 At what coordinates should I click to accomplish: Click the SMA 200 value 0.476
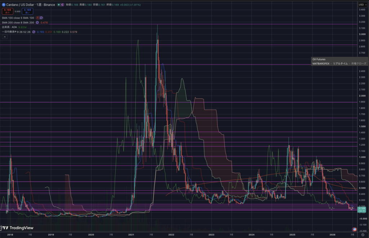pos(44,23)
